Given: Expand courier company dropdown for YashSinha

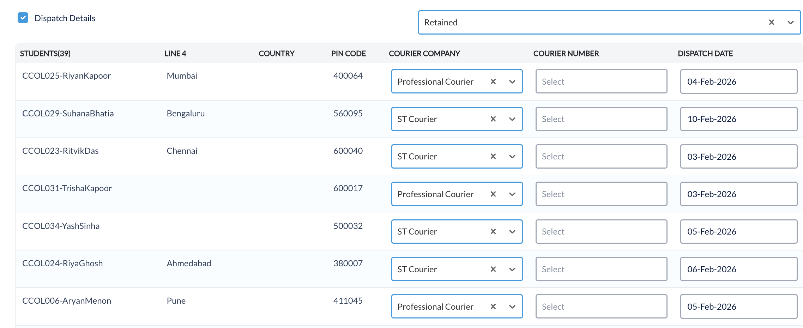Looking at the screenshot, I should coord(512,232).
